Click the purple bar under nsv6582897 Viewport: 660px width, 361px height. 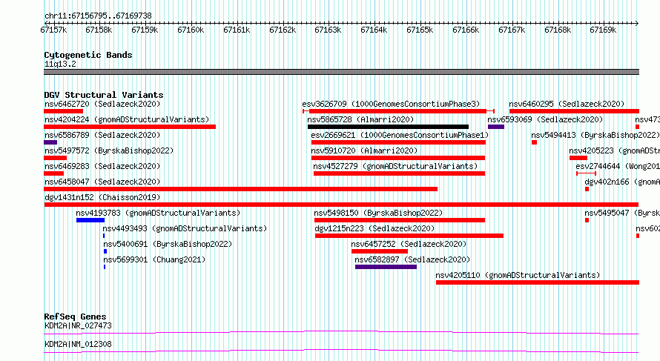click(386, 267)
